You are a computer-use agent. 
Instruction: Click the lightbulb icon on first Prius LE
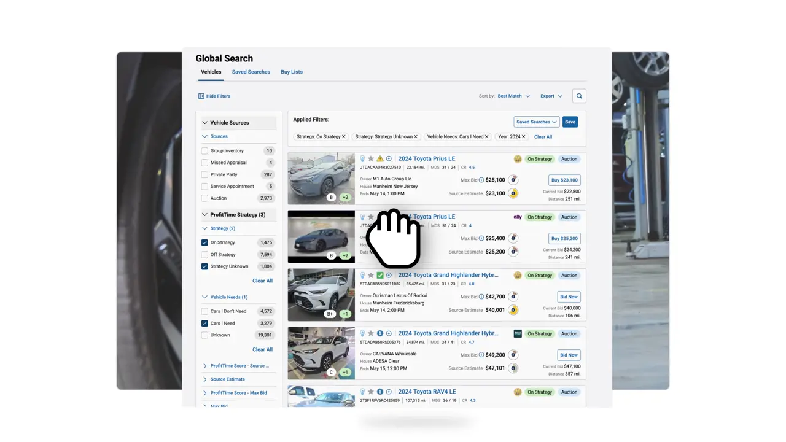[362, 159]
